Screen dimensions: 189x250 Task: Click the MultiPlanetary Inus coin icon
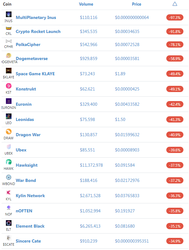click(x=9, y=14)
